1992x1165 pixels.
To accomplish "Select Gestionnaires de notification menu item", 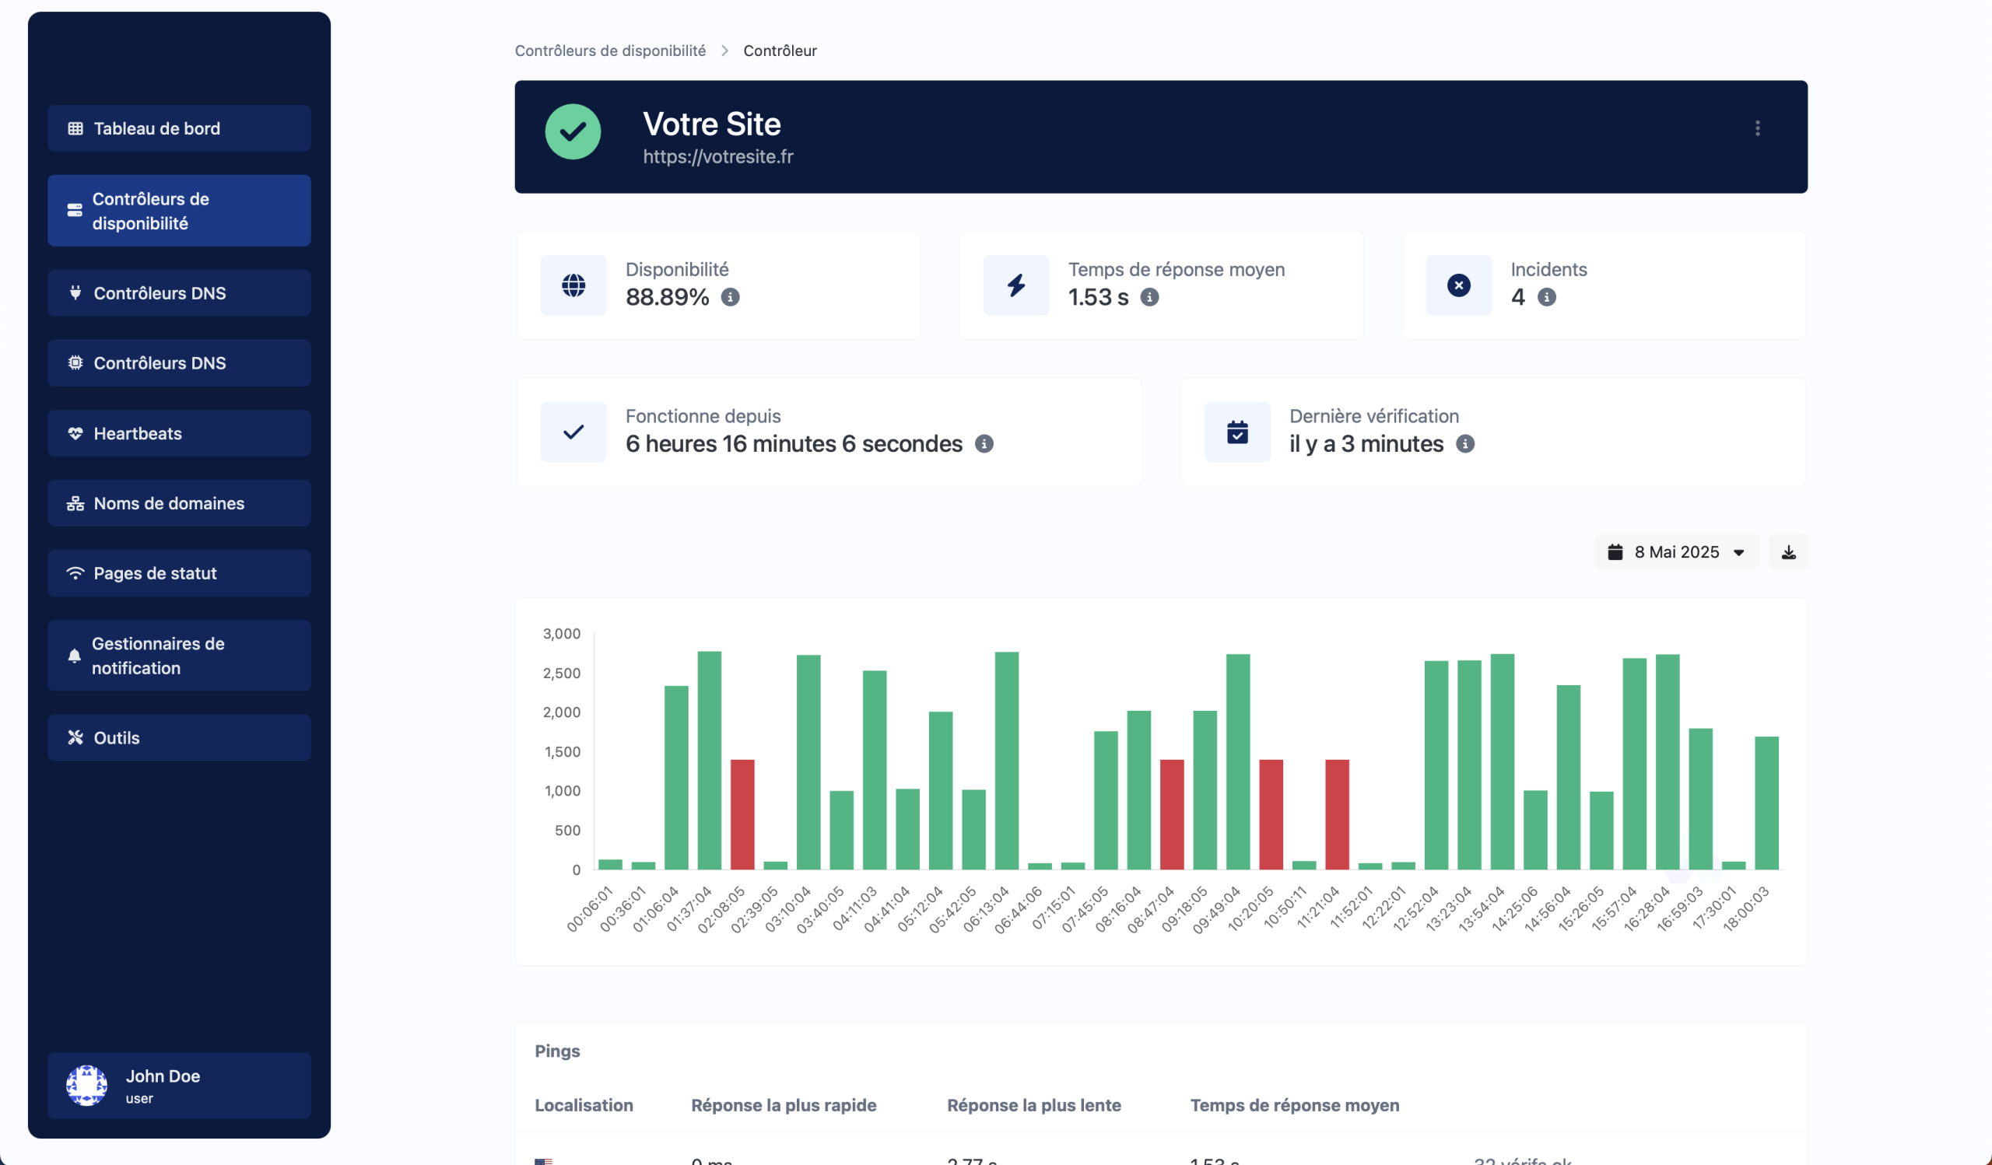I will 179,656.
